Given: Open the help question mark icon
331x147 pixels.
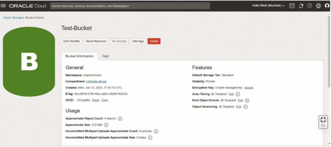Looking at the screenshot, I should tap(309, 6).
